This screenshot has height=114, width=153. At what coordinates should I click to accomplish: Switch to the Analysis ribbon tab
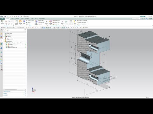(17, 19)
